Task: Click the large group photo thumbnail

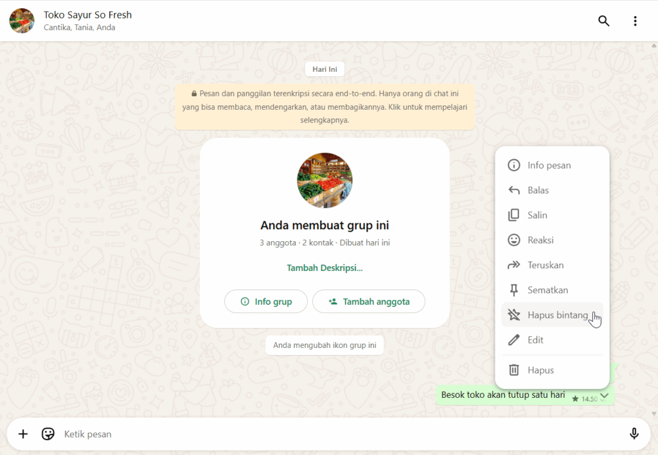Action: [x=325, y=180]
